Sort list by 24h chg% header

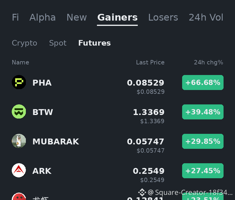[209, 62]
